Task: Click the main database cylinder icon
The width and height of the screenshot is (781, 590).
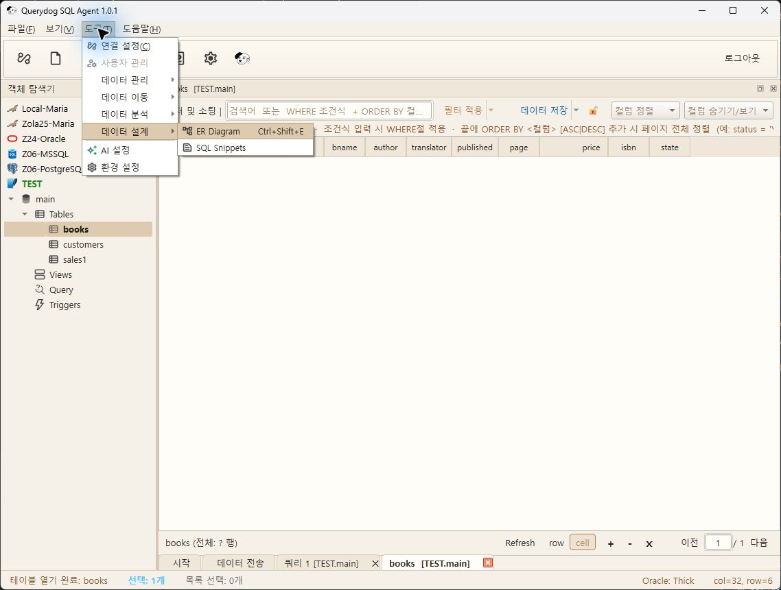Action: (26, 199)
